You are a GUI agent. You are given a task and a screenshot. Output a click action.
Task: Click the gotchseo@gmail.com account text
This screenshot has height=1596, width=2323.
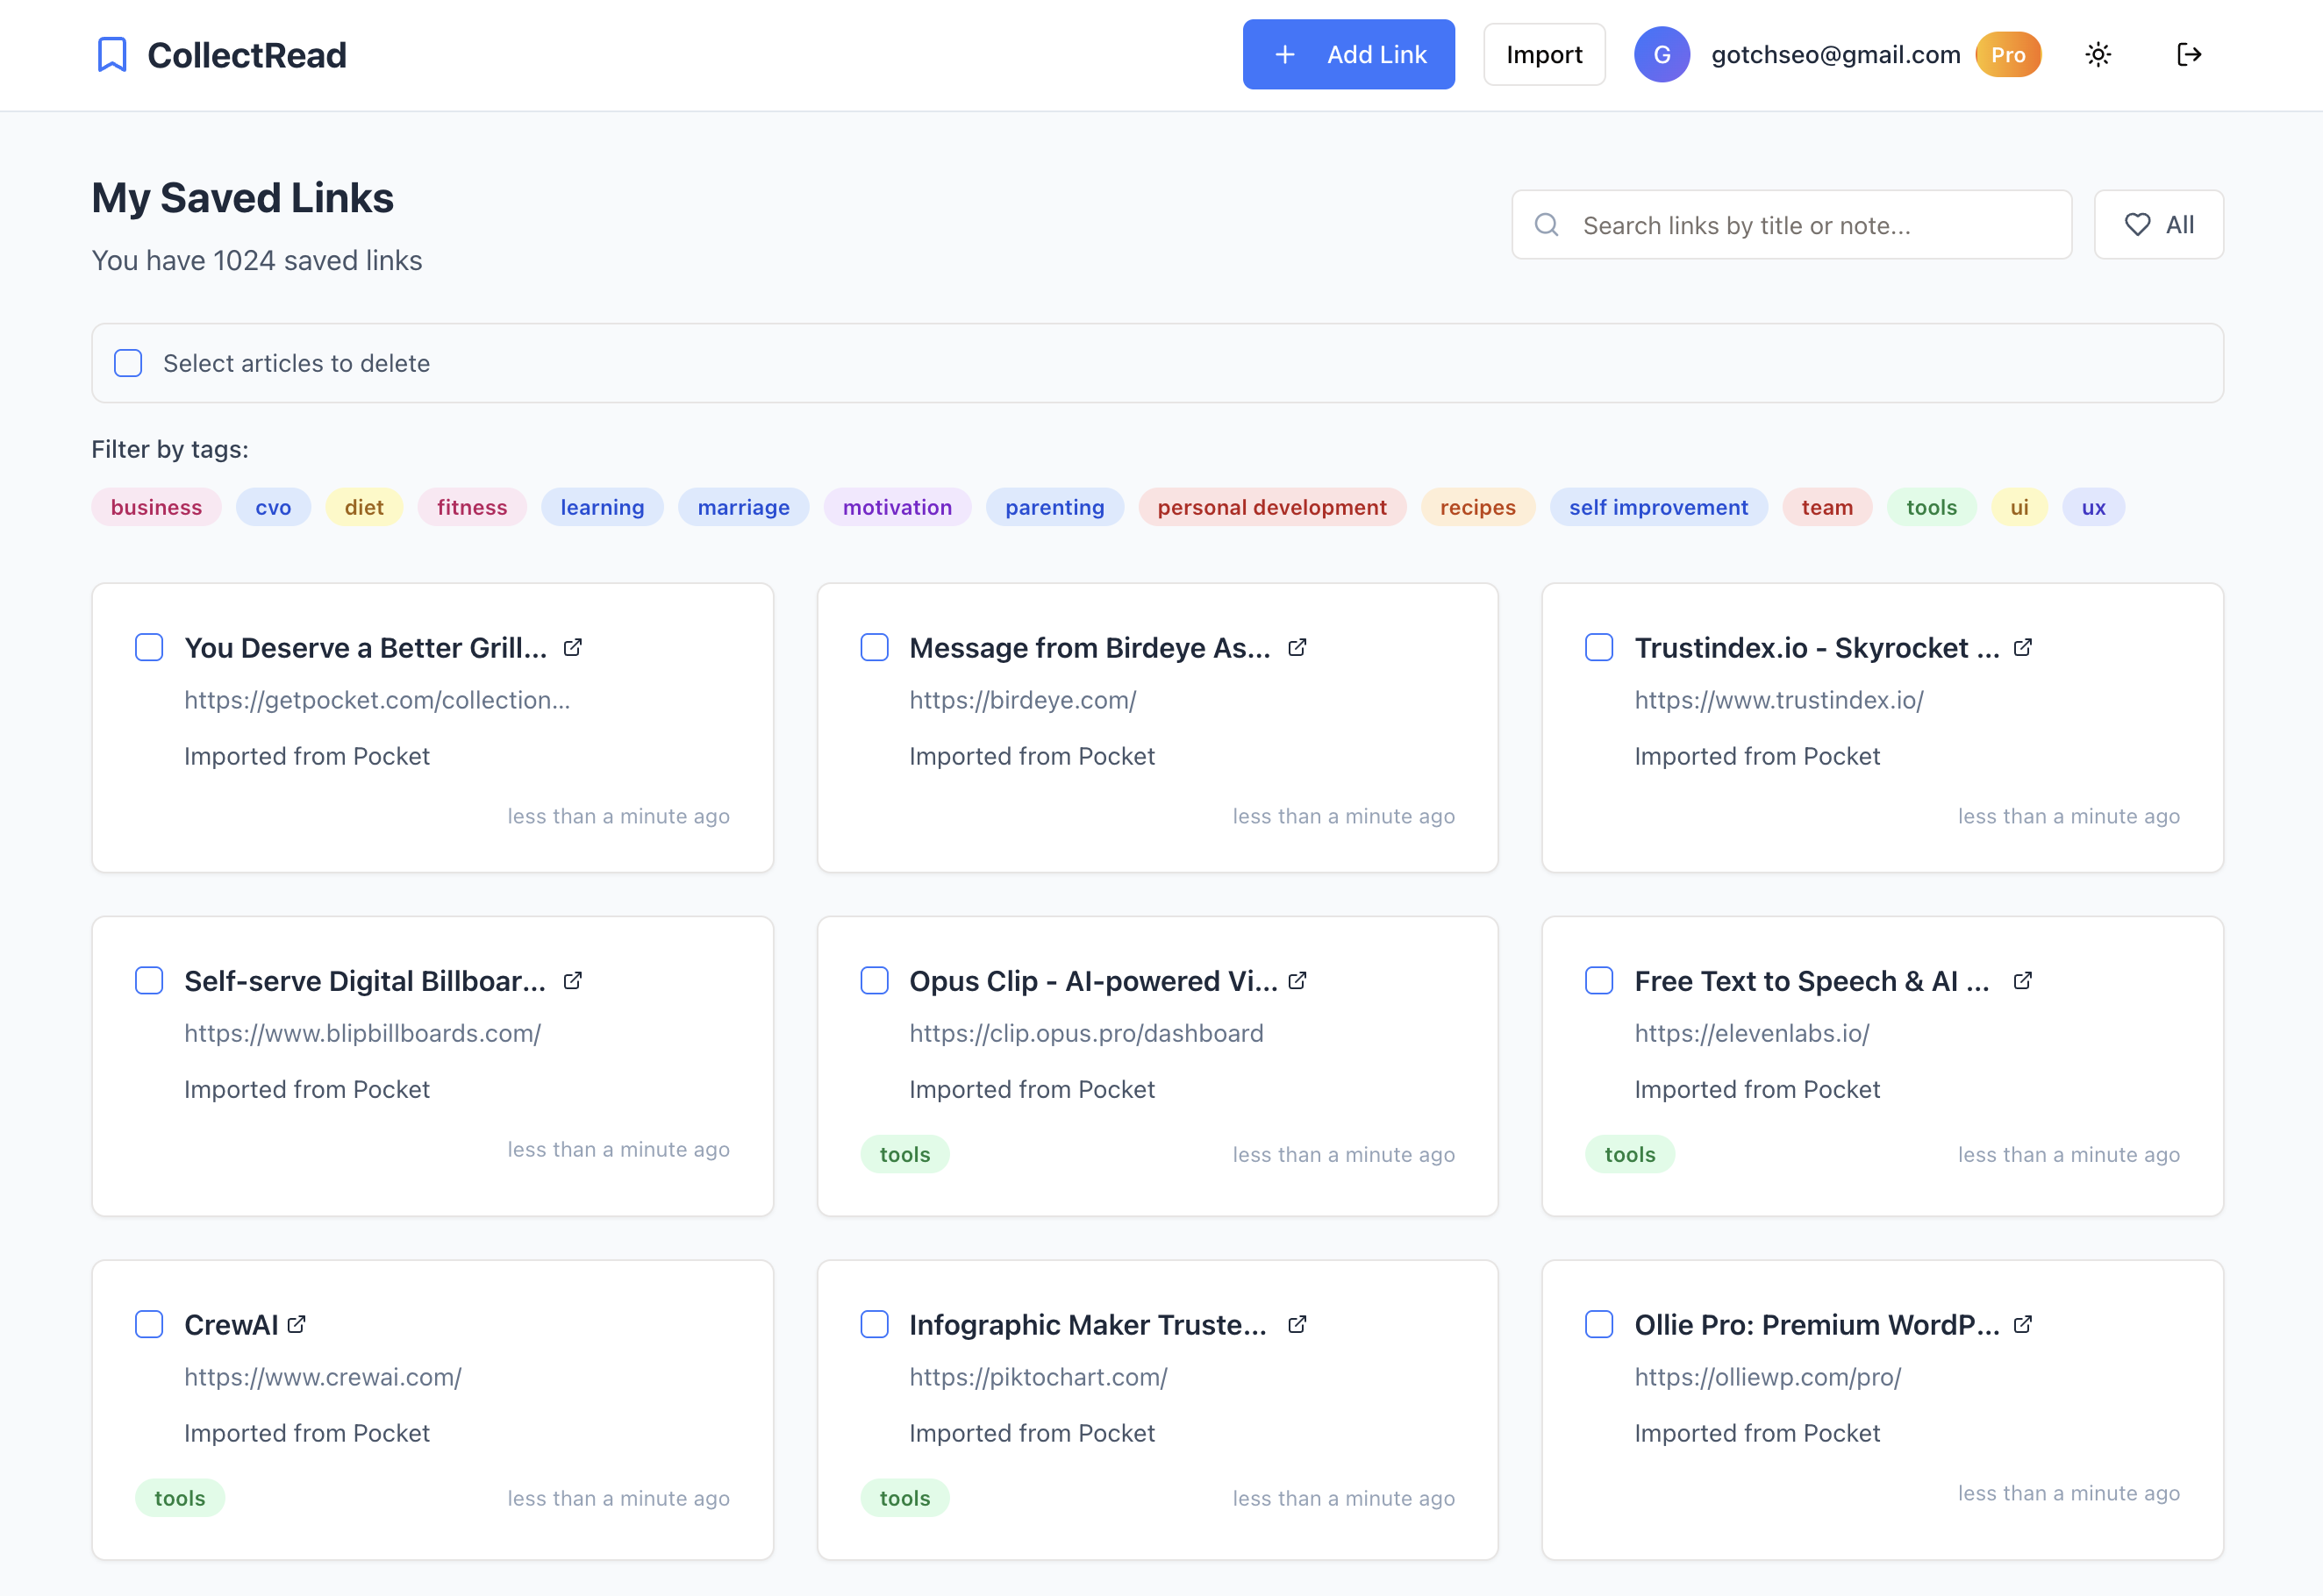[1836, 55]
